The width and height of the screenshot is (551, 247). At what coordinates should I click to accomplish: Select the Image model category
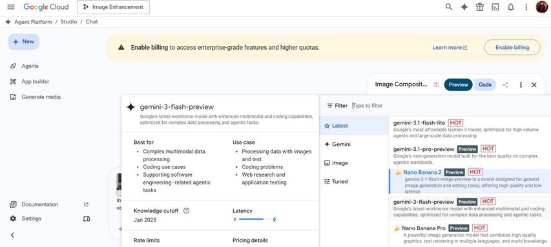tap(354, 163)
